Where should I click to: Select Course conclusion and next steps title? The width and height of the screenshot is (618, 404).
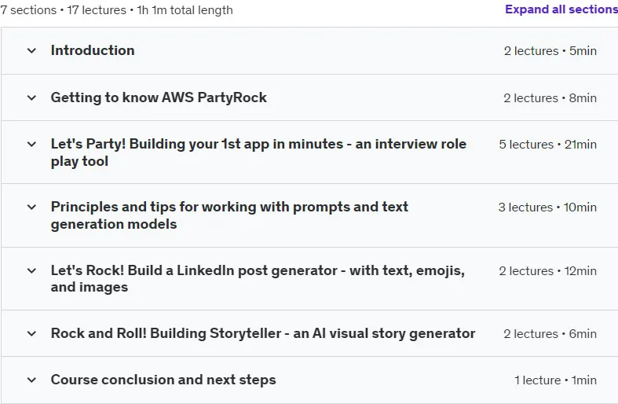point(163,380)
